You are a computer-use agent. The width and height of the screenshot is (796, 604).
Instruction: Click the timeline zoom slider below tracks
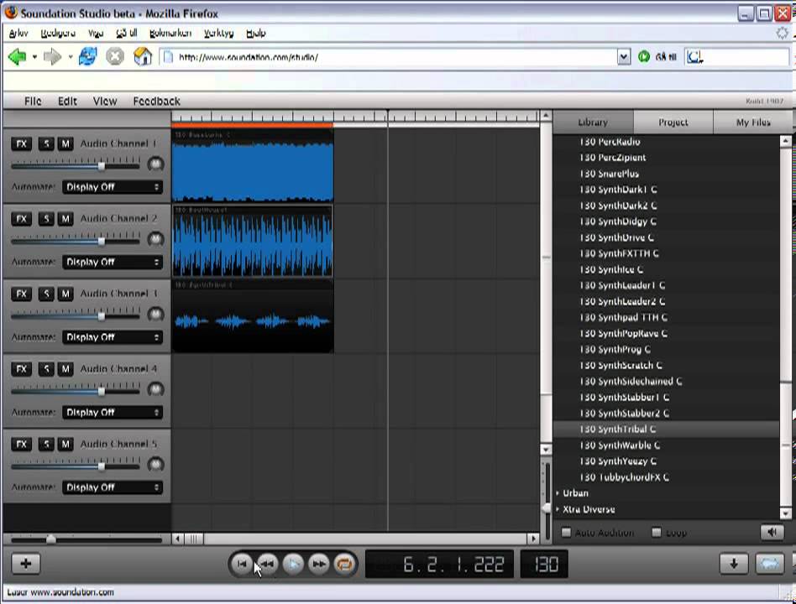click(x=50, y=539)
